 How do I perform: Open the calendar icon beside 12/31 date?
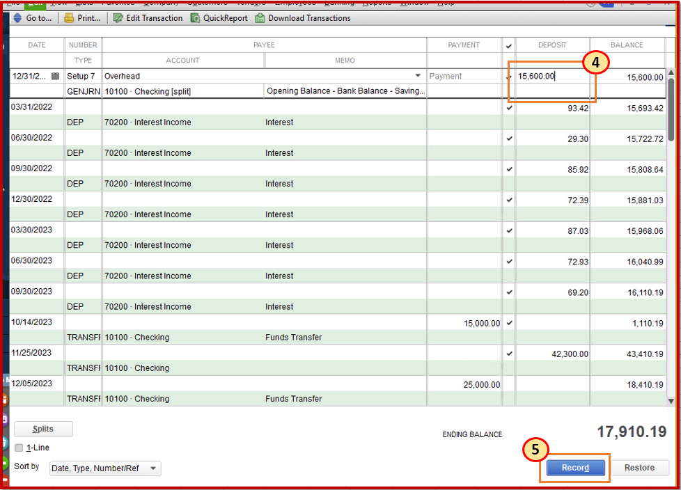56,76
